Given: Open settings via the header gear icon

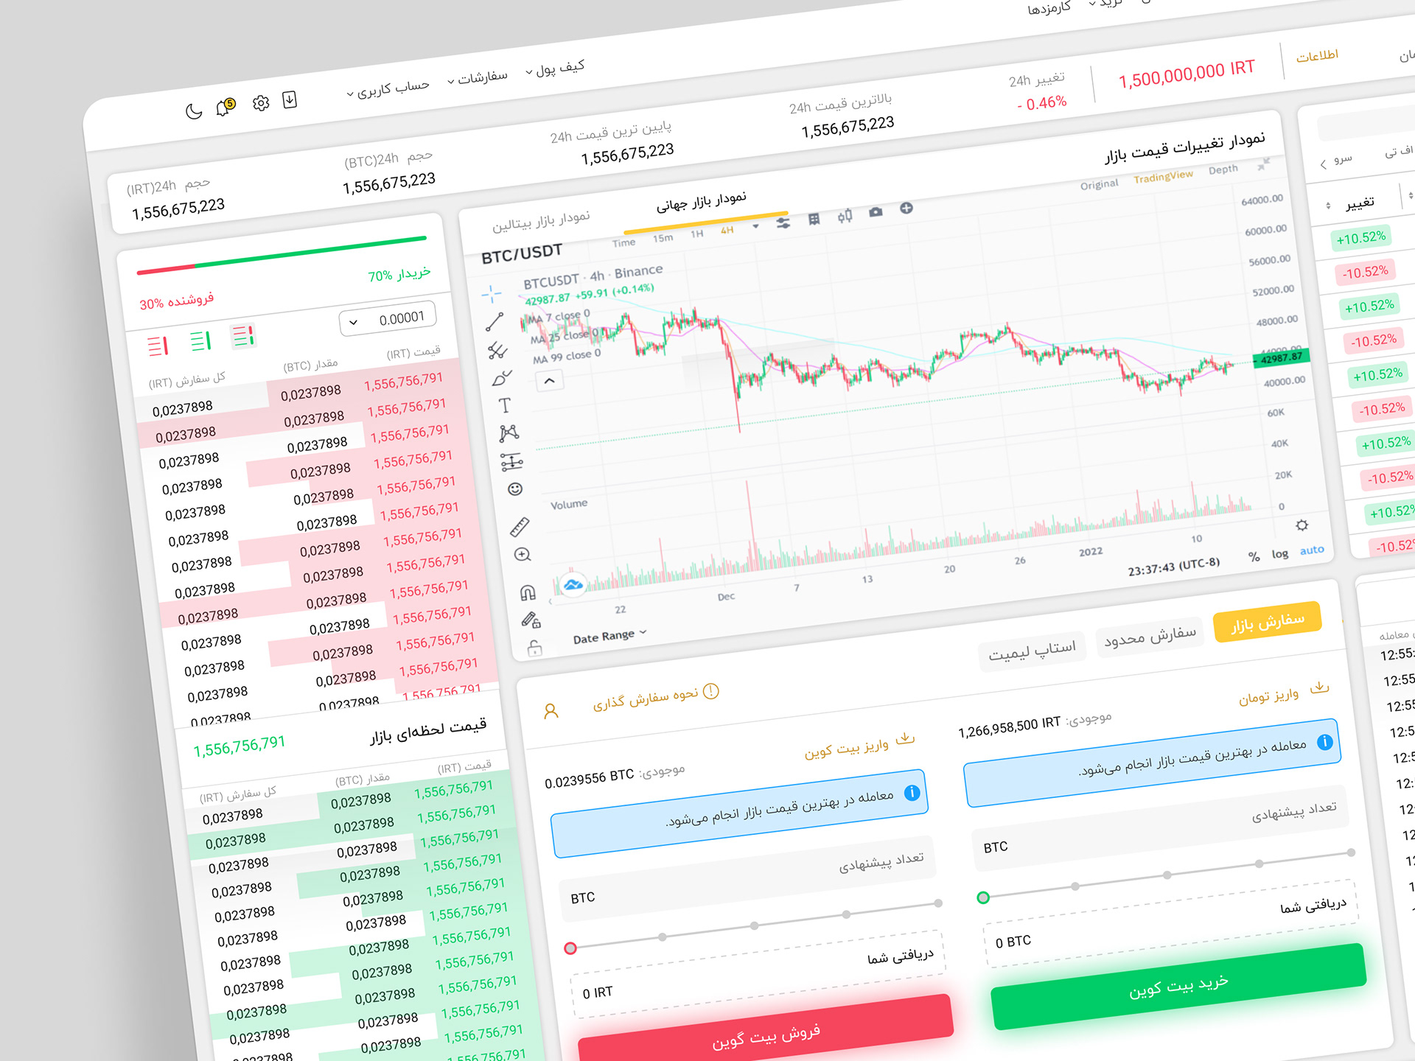Looking at the screenshot, I should pyautogui.click(x=260, y=103).
